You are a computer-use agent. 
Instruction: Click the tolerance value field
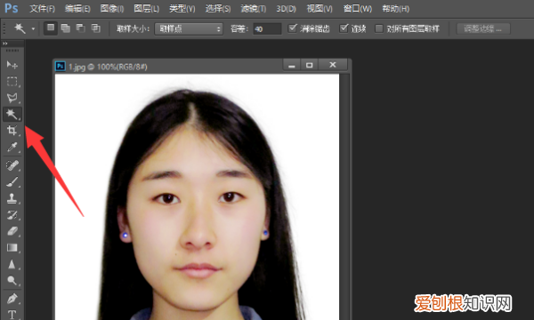click(267, 29)
